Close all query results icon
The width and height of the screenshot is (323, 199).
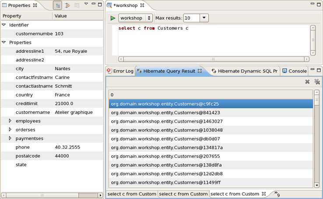click(317, 82)
